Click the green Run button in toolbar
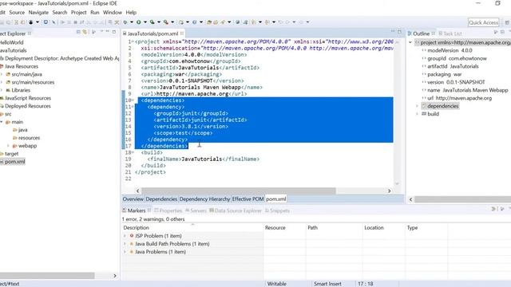 click(138, 22)
